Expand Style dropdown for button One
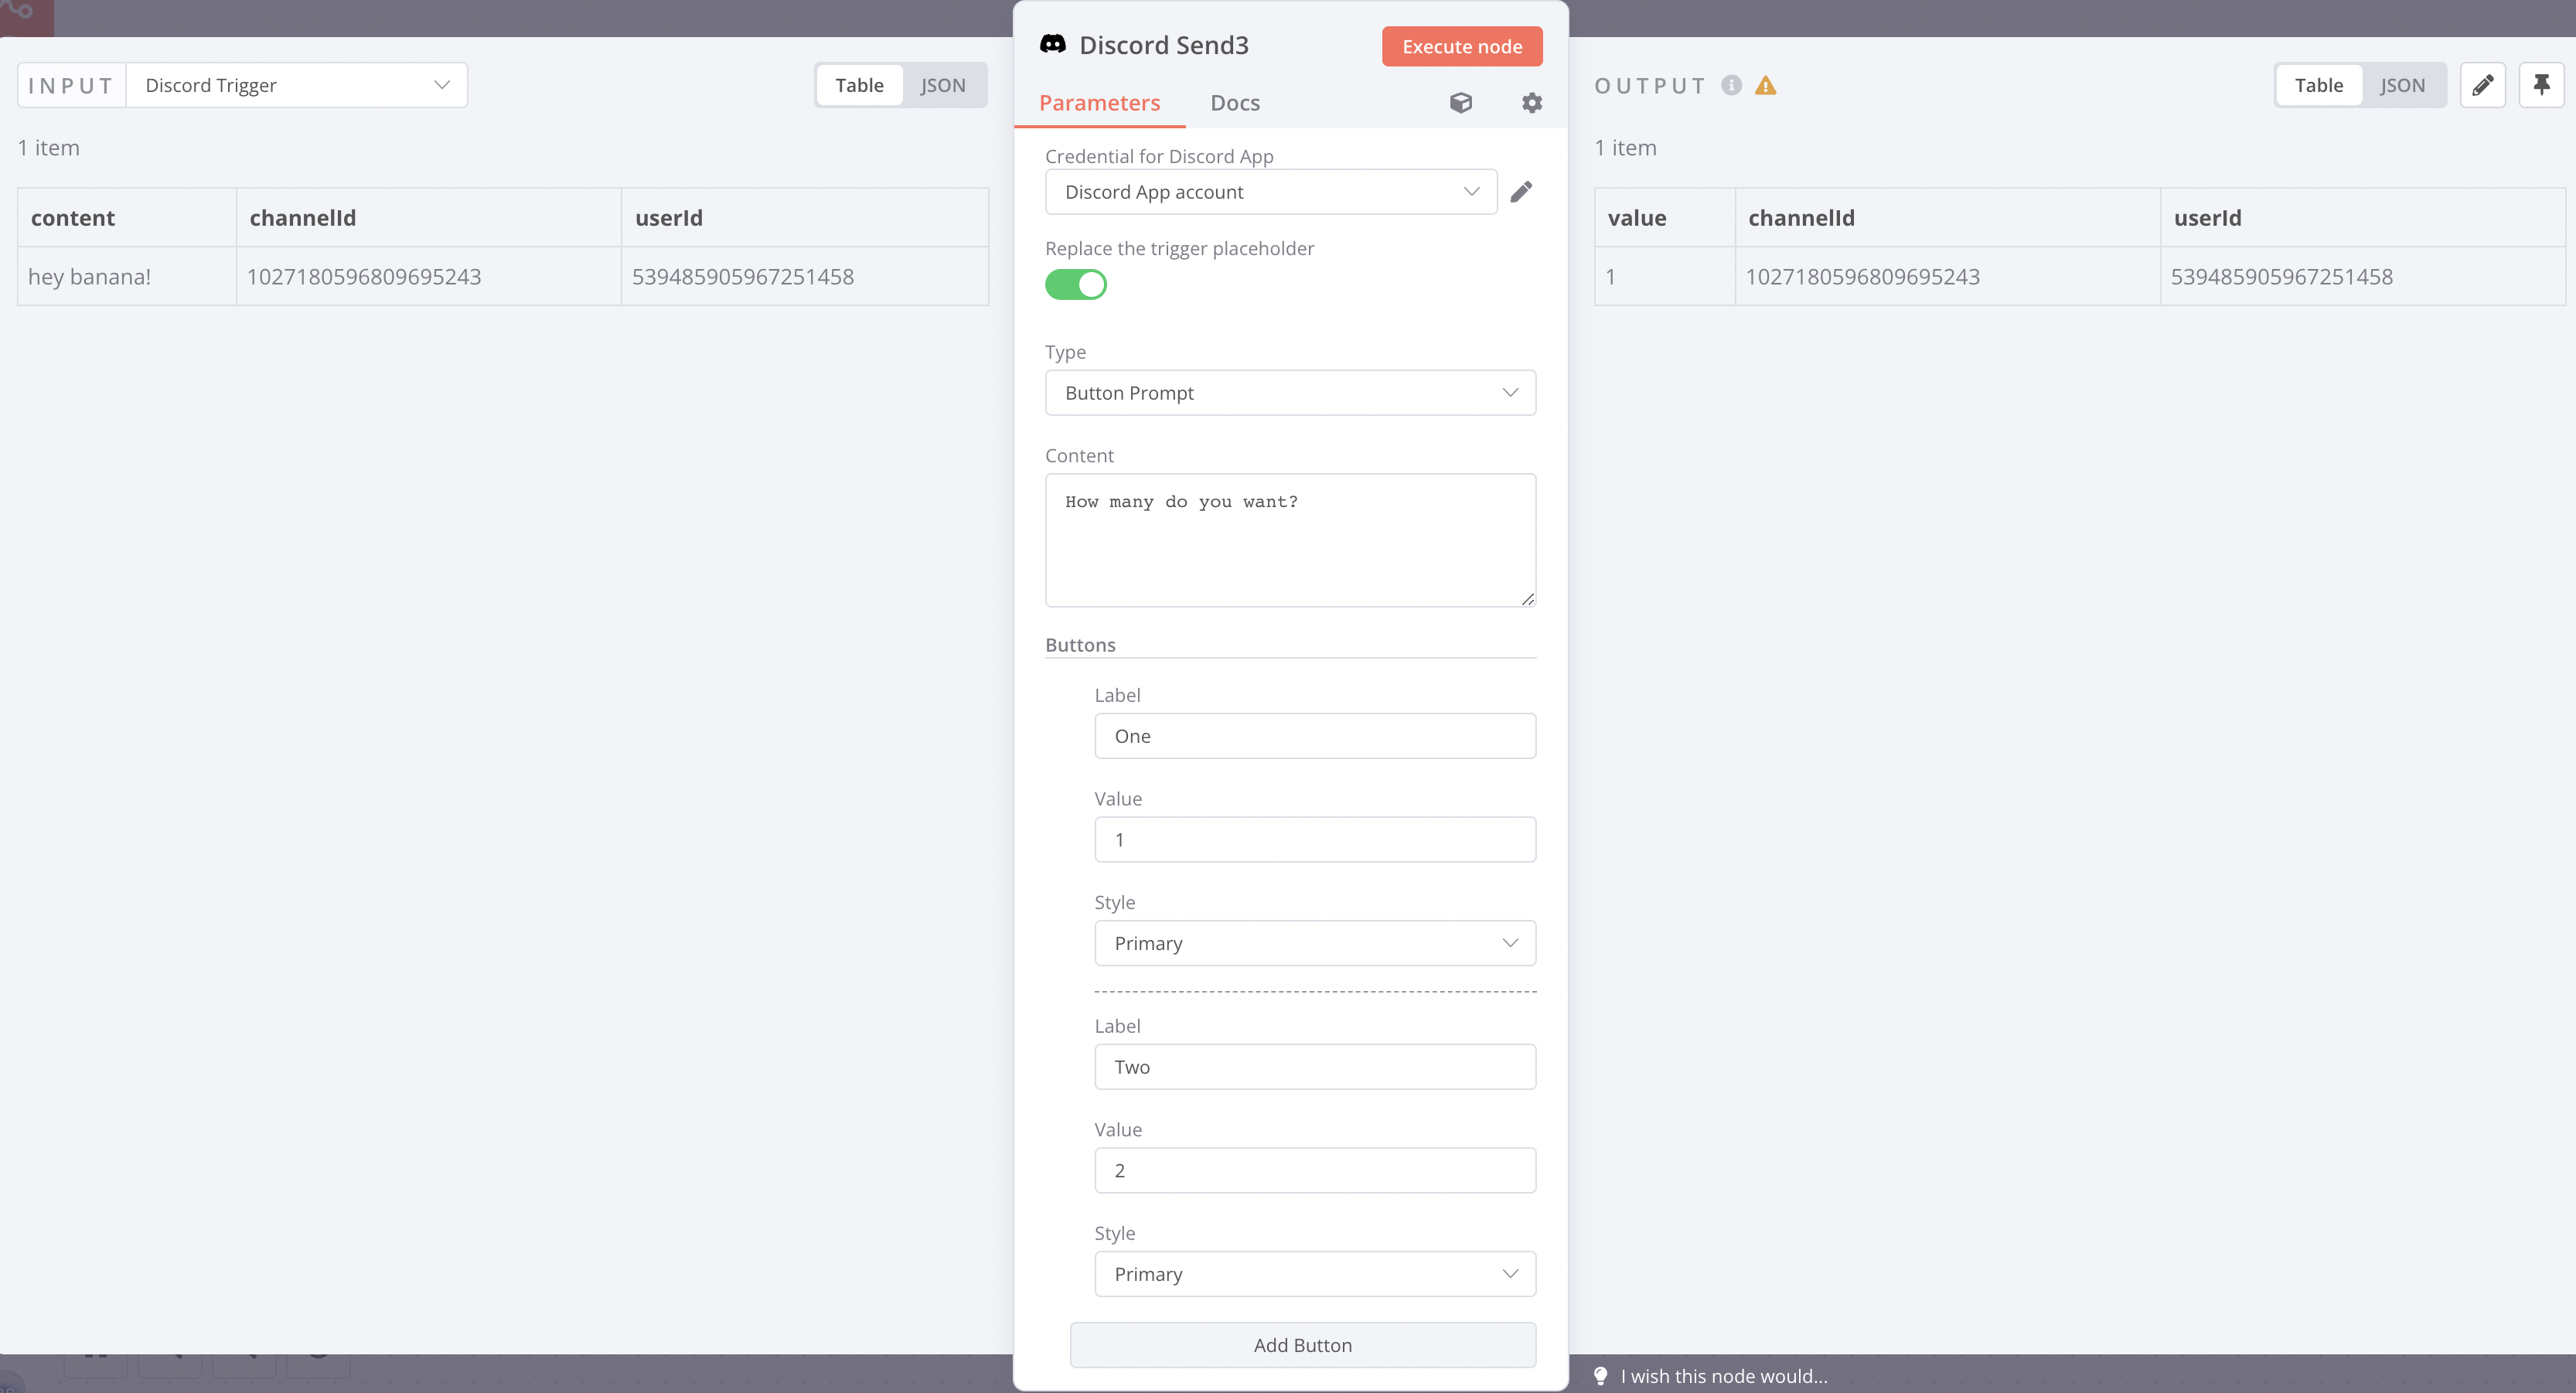The width and height of the screenshot is (2576, 1393). click(1314, 943)
